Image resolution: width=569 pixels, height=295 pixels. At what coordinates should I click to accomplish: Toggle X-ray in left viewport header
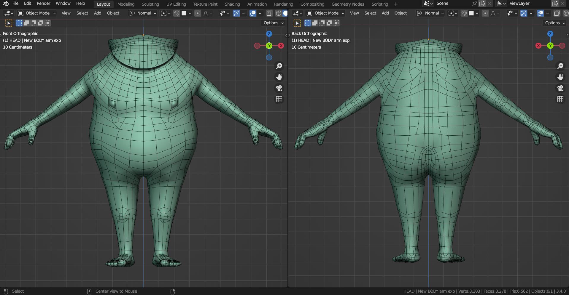(x=269, y=13)
